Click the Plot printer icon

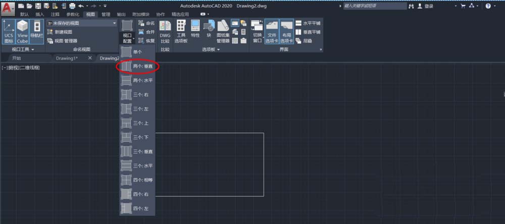tap(72, 6)
